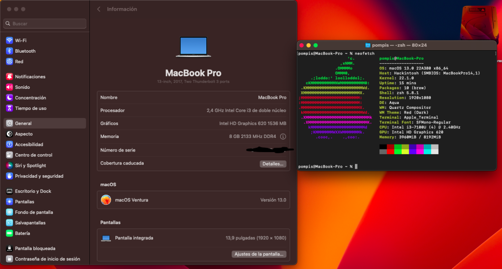Click the MacBook Pro laptop image

click(193, 47)
